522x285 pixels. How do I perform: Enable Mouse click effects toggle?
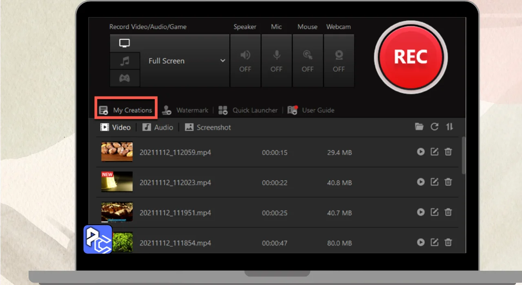(307, 61)
